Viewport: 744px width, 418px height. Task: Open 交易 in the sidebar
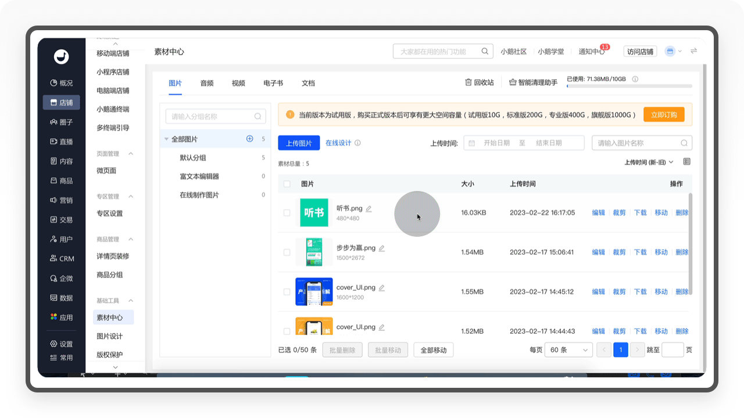[61, 220]
